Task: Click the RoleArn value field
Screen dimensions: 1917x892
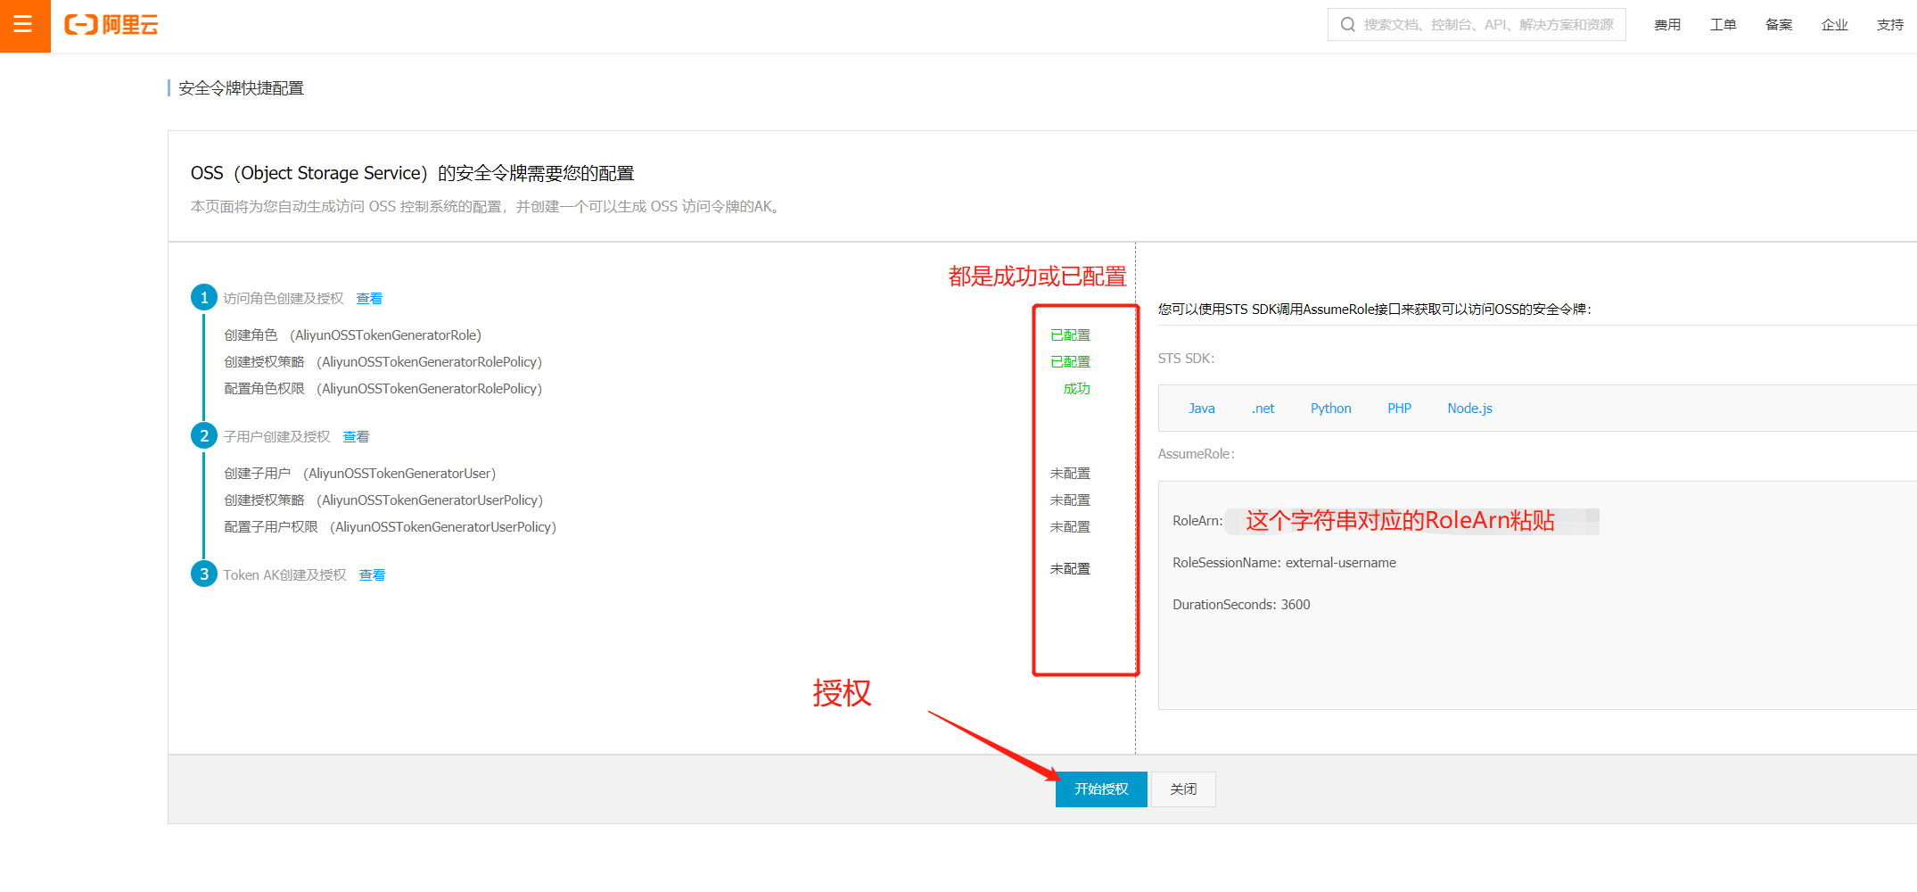Action: point(1412,521)
